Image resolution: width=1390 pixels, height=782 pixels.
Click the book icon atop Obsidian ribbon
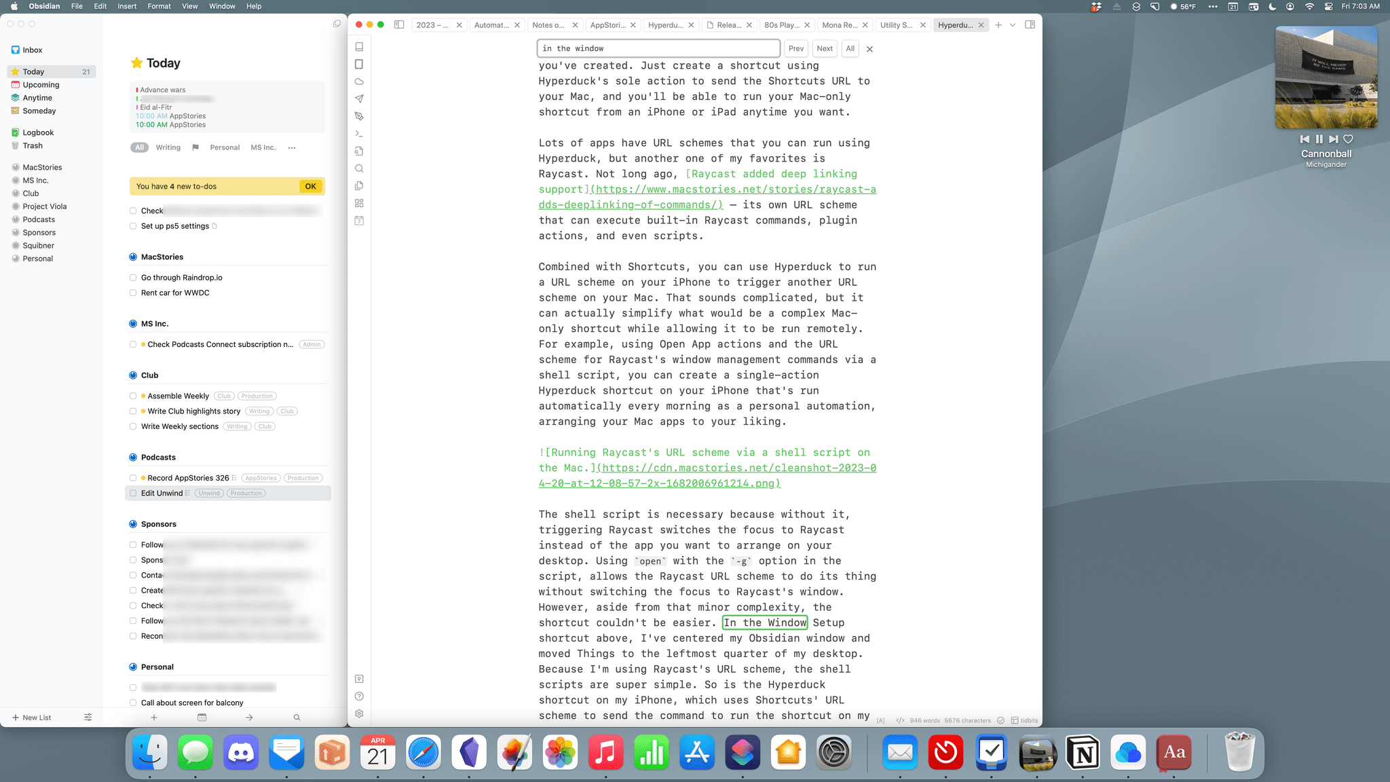pos(359,47)
